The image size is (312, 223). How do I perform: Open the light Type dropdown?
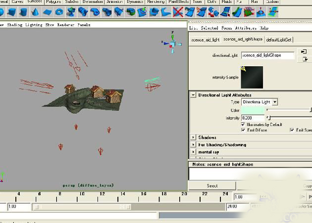pos(260,102)
